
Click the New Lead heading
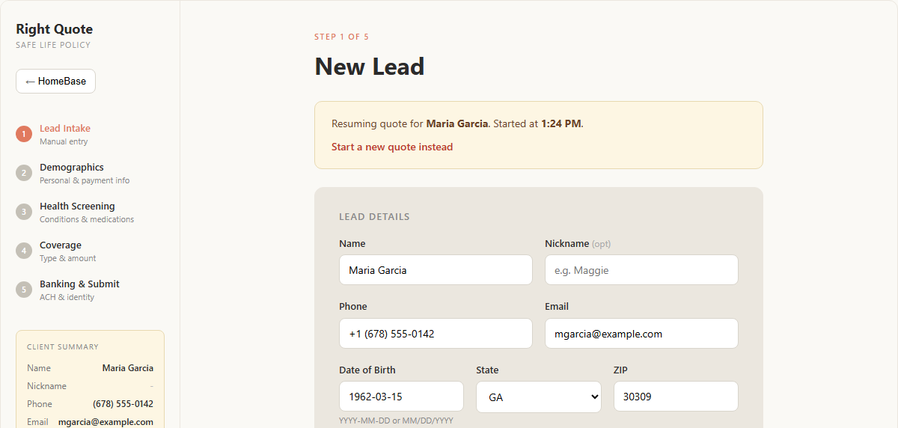click(x=370, y=67)
